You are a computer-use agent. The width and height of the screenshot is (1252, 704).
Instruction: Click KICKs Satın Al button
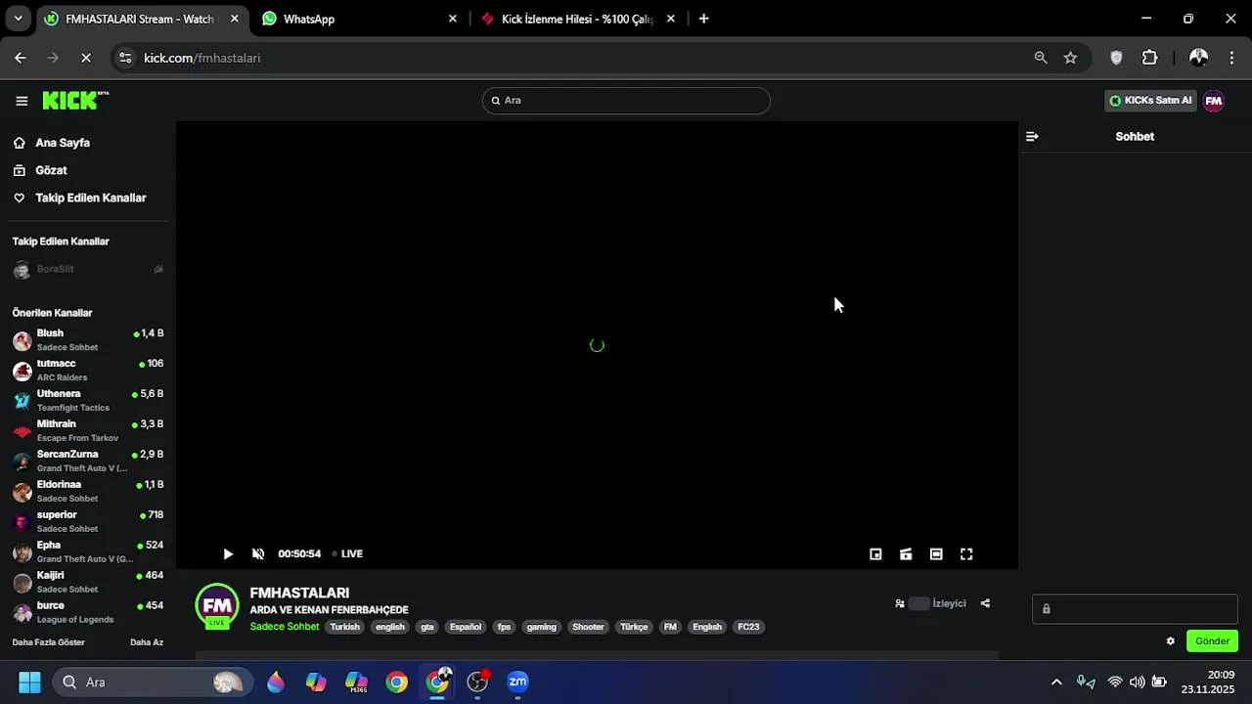(1151, 101)
